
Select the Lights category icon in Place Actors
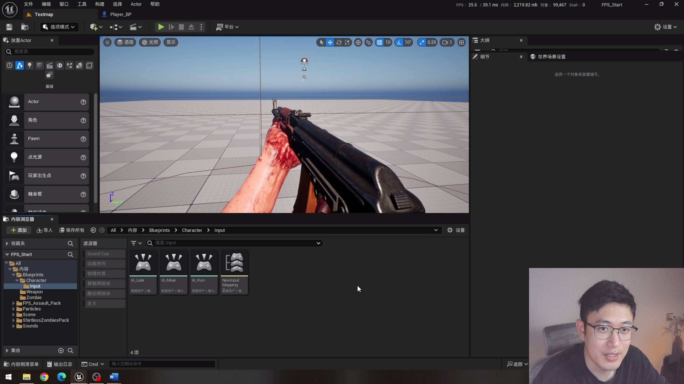point(29,65)
